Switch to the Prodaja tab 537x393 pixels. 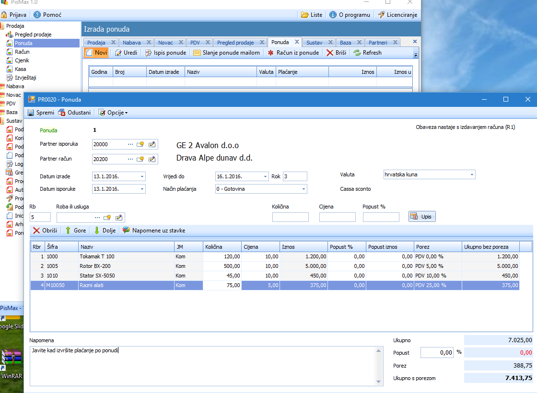coord(96,43)
